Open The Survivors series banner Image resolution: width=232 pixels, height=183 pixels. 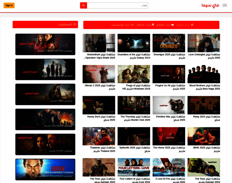45,69
